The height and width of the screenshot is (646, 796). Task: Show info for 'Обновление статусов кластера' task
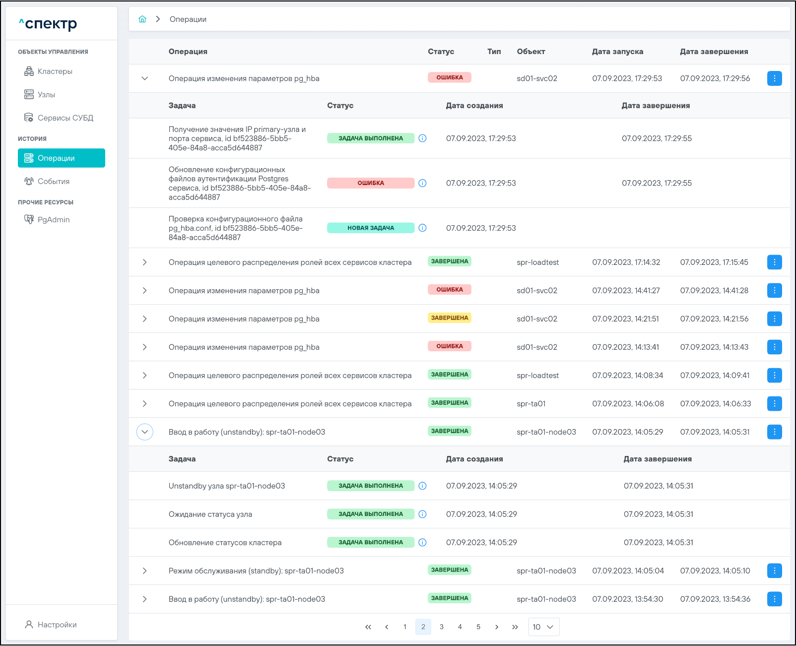(x=422, y=543)
